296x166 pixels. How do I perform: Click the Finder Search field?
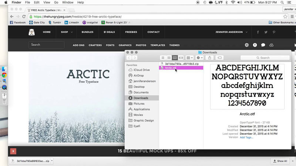[265, 58]
